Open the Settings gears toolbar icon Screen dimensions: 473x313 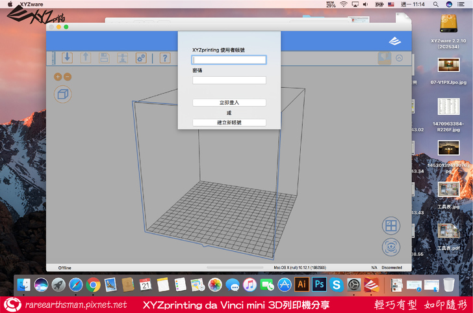tap(140, 58)
